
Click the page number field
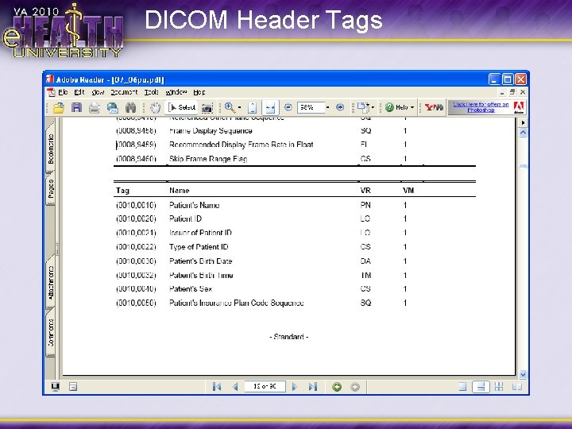tap(265, 386)
